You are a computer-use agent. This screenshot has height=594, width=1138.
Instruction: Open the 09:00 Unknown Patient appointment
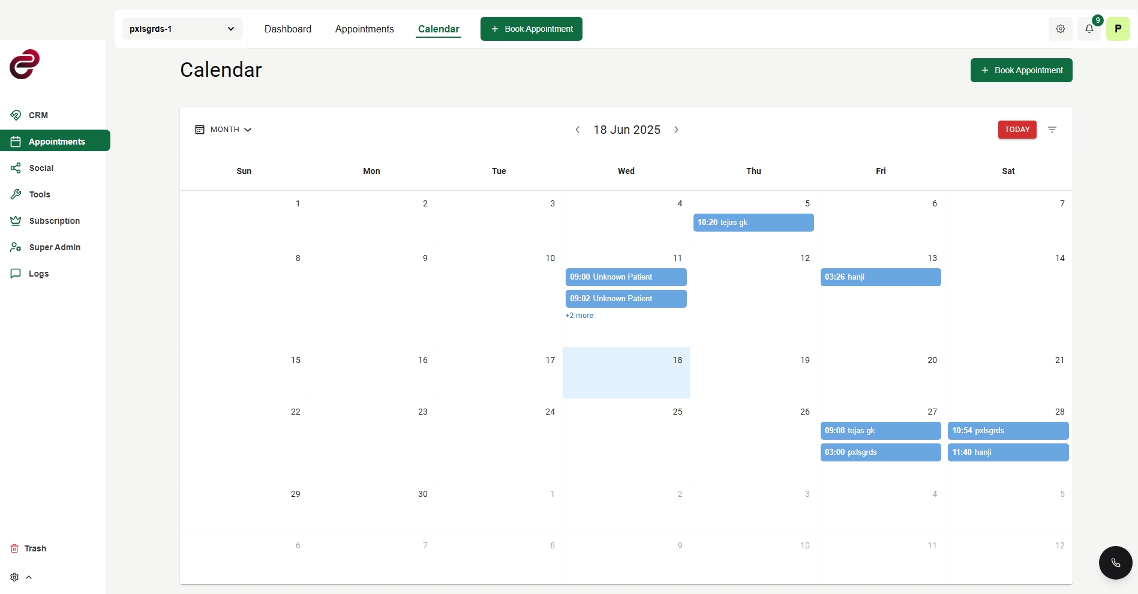point(626,277)
